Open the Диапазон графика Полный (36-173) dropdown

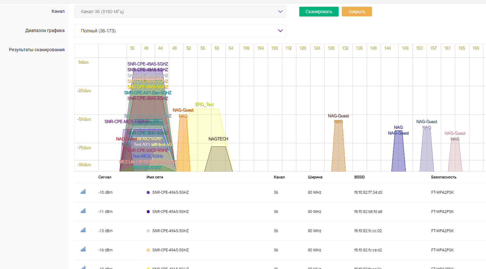[180, 31]
